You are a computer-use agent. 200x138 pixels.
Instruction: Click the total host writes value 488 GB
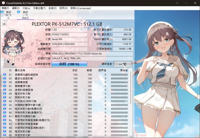point(123,34)
